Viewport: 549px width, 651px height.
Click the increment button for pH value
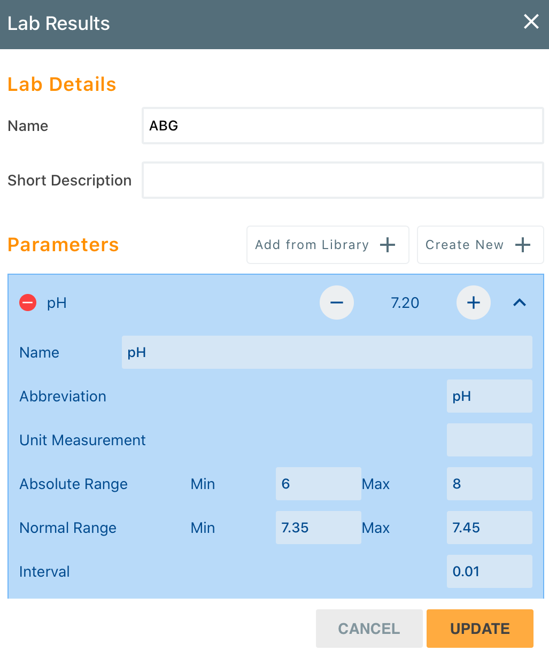pyautogui.click(x=473, y=303)
